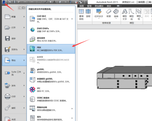
Task: Click 关闭 (Close) in the application menu
Action: click(x=14, y=119)
